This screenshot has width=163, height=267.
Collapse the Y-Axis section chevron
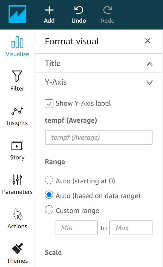tap(150, 82)
